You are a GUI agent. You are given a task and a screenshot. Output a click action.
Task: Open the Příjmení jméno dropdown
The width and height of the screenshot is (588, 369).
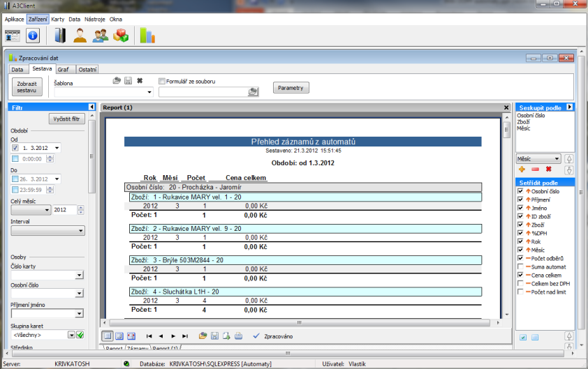tap(79, 314)
